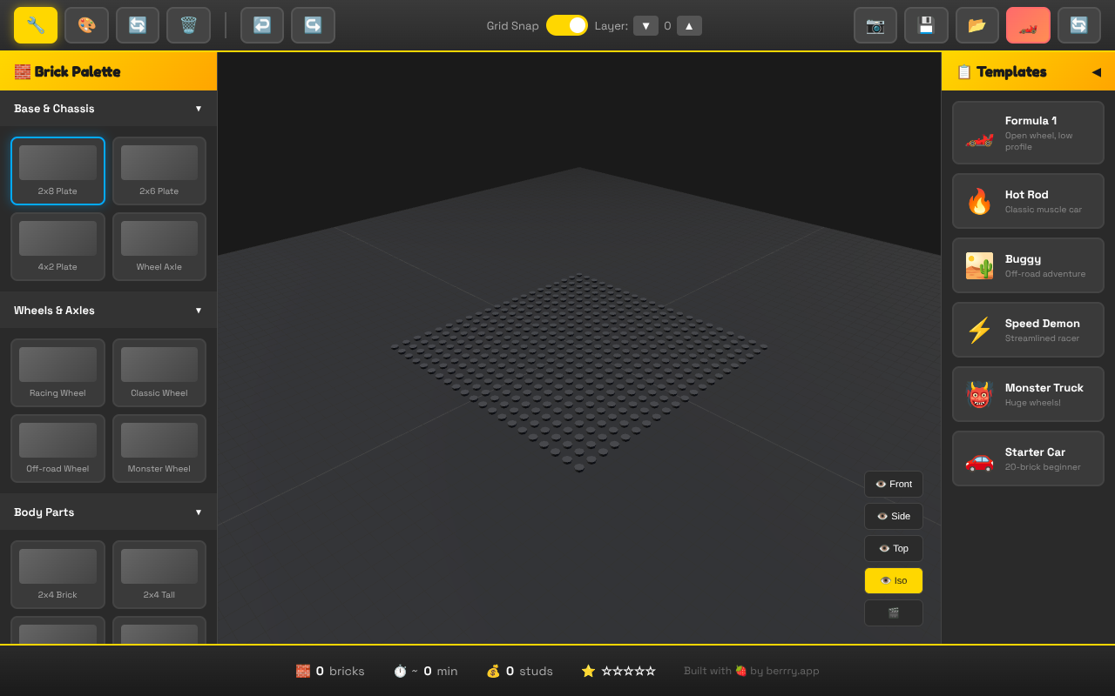Save the build with the floppy disk icon
Image resolution: width=1115 pixels, height=696 pixels.
(926, 25)
